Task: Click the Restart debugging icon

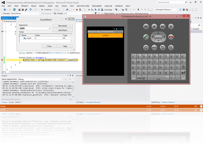Action: (80, 10)
